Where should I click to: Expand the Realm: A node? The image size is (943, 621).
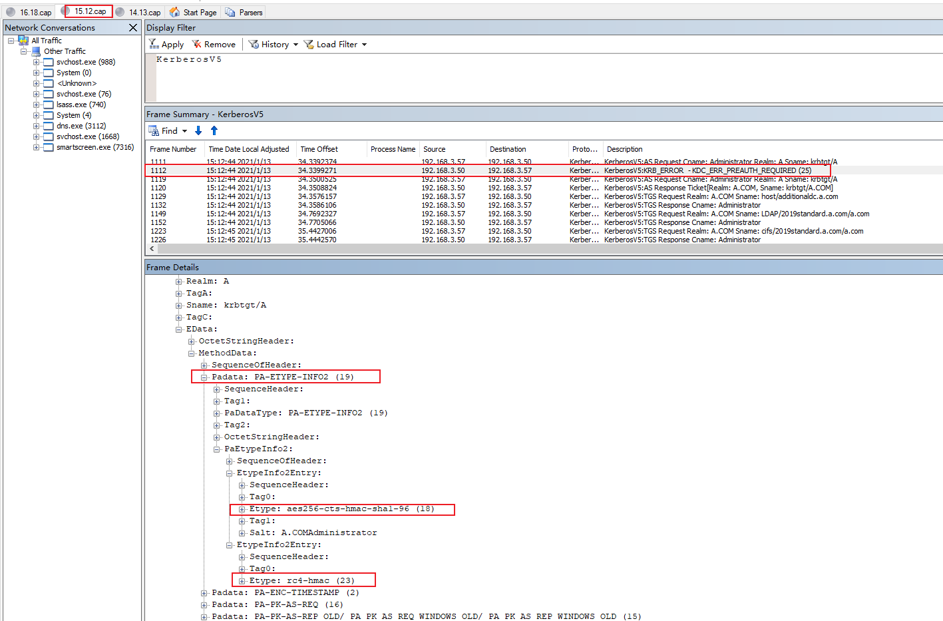[x=178, y=282]
